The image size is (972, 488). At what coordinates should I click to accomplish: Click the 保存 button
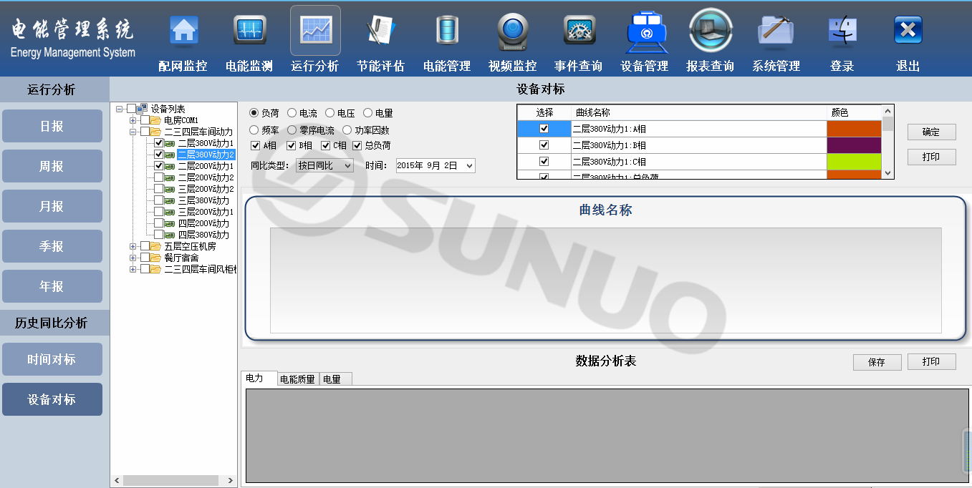[877, 362]
